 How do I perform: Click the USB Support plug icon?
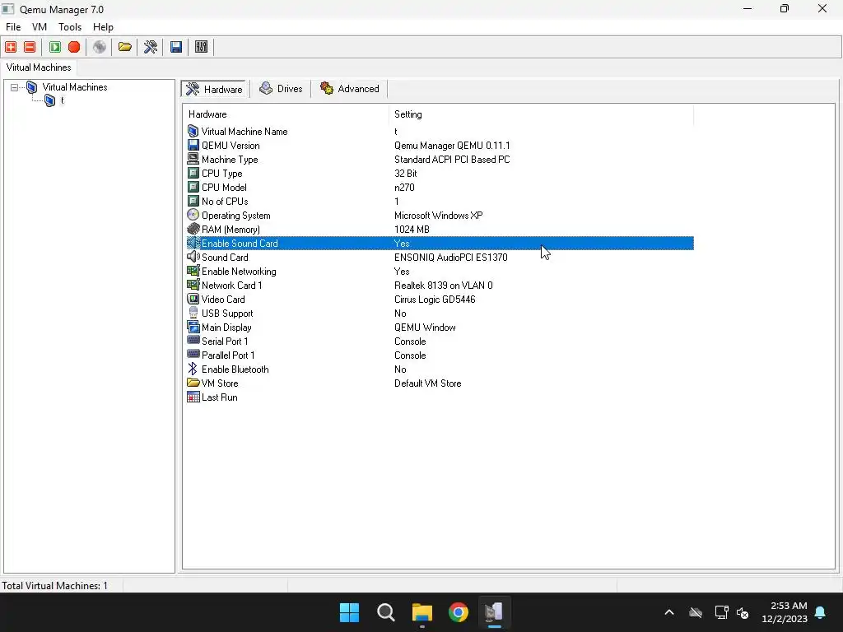point(193,313)
